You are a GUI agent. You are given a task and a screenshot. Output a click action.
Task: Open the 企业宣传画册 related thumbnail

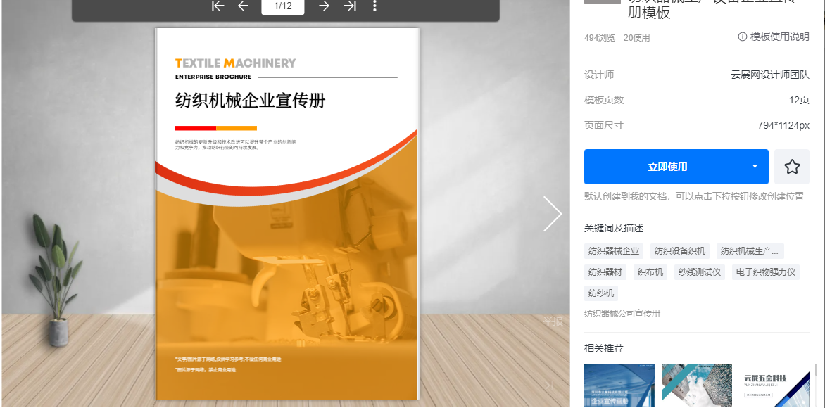pyautogui.click(x=619, y=385)
